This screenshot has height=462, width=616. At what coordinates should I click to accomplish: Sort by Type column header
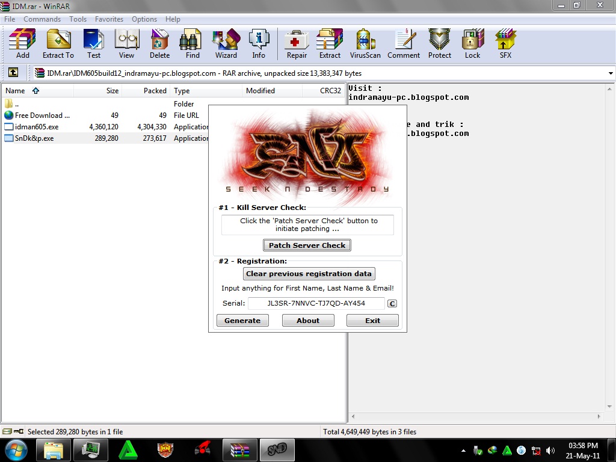[206, 91]
